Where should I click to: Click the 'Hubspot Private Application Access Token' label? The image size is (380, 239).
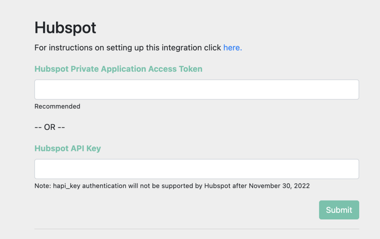click(118, 69)
